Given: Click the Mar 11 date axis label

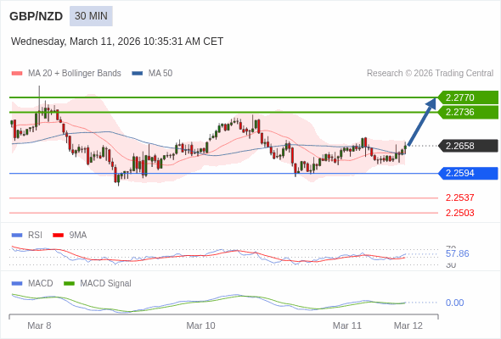Looking at the screenshot, I should point(347,325).
